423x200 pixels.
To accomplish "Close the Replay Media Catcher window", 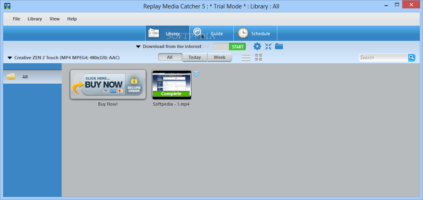I will [x=411, y=4].
